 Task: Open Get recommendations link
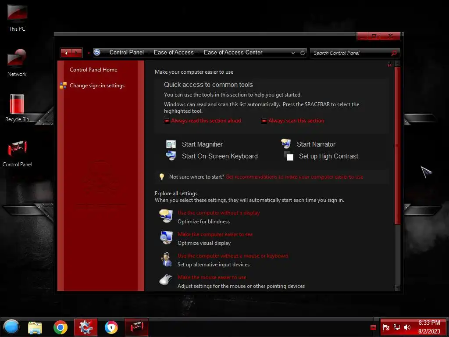[294, 177]
